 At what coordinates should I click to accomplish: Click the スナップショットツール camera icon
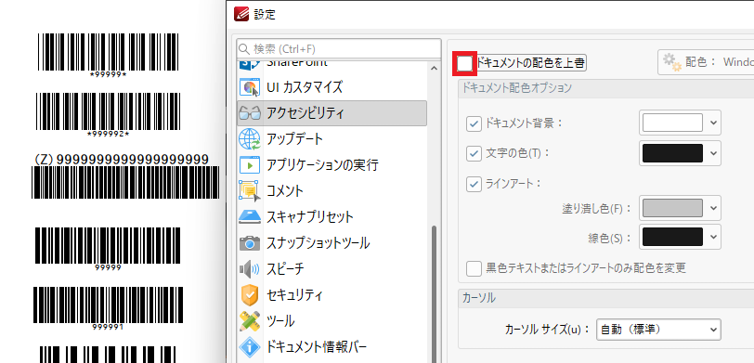pyautogui.click(x=249, y=243)
